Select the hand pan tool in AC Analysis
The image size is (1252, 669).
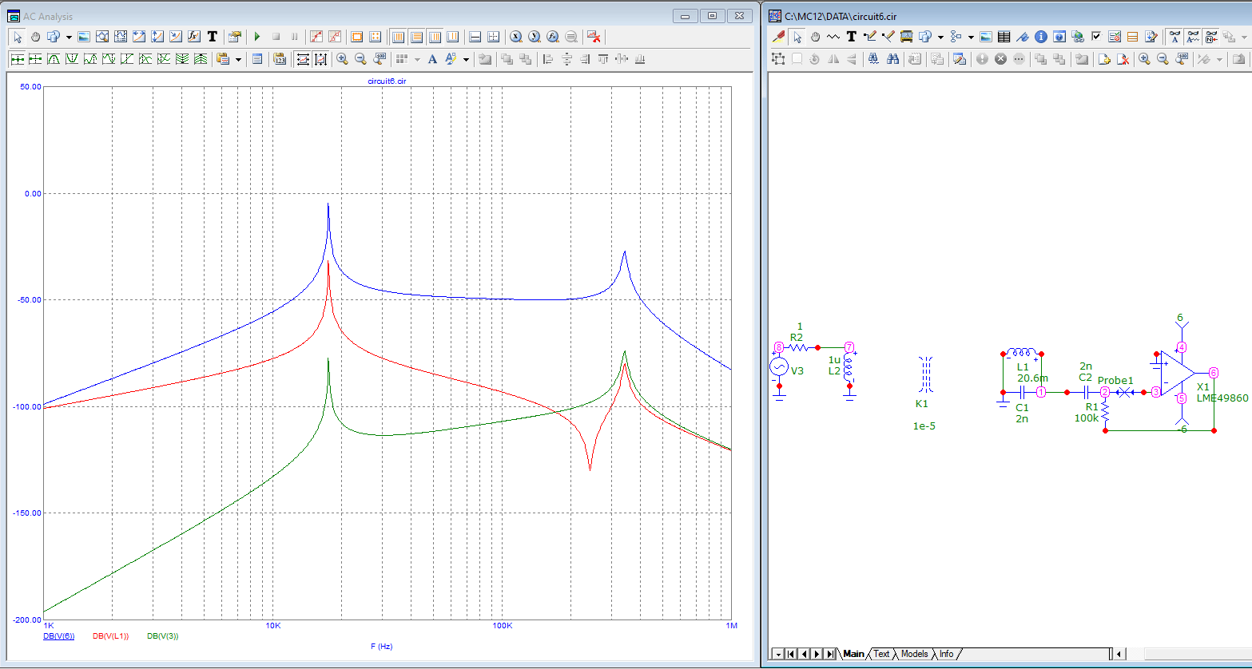pos(36,37)
